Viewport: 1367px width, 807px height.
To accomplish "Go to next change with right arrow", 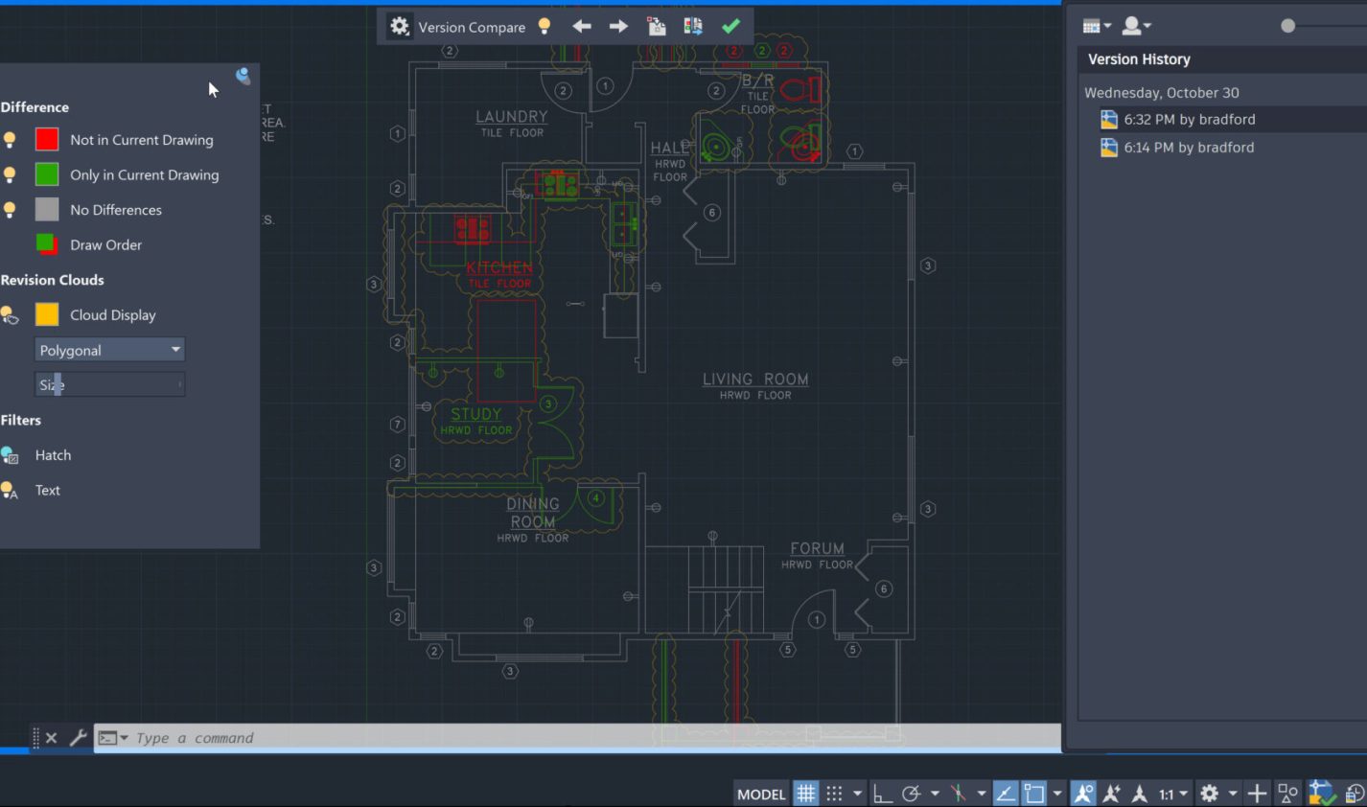I will 618,27.
